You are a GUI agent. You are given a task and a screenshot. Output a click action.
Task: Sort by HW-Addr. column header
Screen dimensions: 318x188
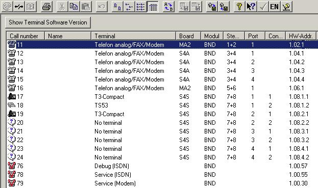pyautogui.click(x=301, y=36)
